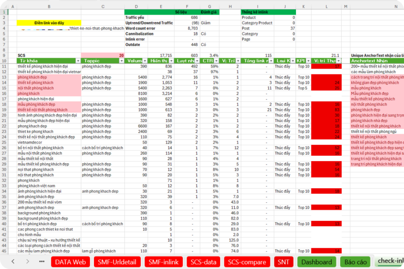This screenshot has width=404, height=269.
Task: Select the Tổng link cell showing 21
Action: pyautogui.click(x=257, y=110)
